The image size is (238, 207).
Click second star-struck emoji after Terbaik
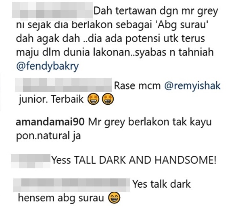pos(108,99)
